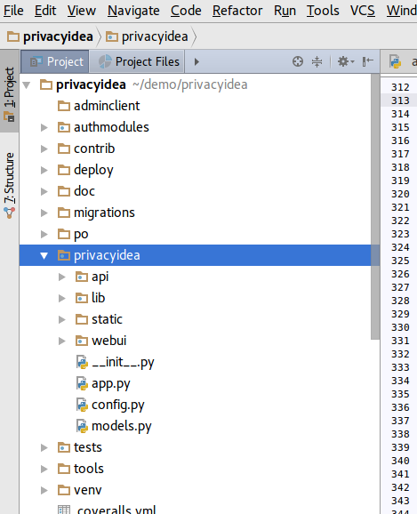The height and width of the screenshot is (514, 417).
Task: Click the second privacyidea breadcrumb
Action: coord(147,36)
